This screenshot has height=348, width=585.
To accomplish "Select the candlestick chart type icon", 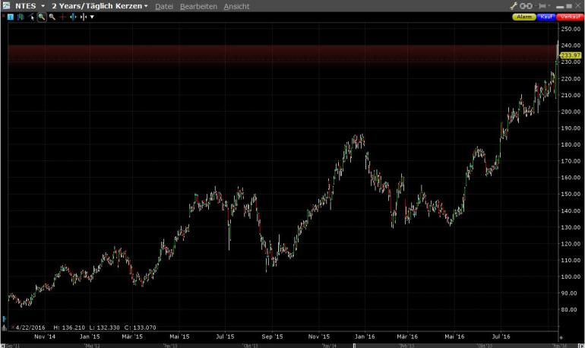I will [21, 17].
